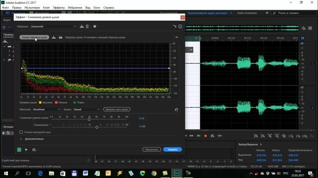Viewport: 318px width, 178px height.
Task: Click zoom out full icon
Action: point(284,136)
